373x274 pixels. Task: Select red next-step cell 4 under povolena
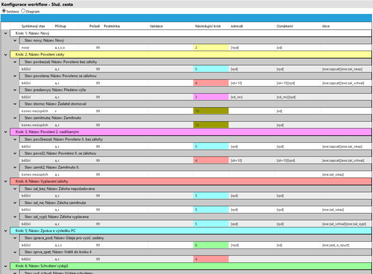click(211, 83)
